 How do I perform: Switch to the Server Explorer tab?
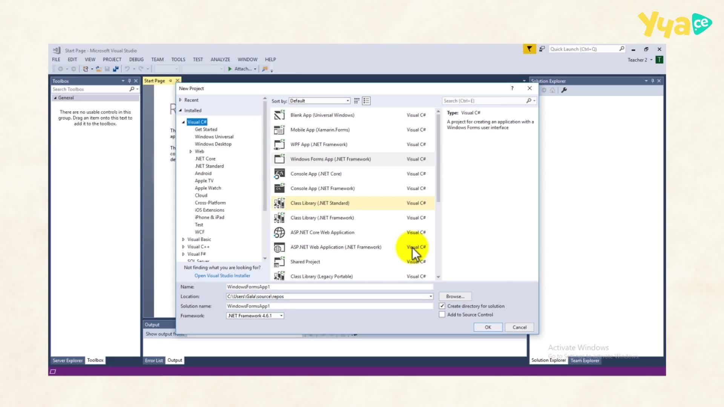tap(67, 361)
